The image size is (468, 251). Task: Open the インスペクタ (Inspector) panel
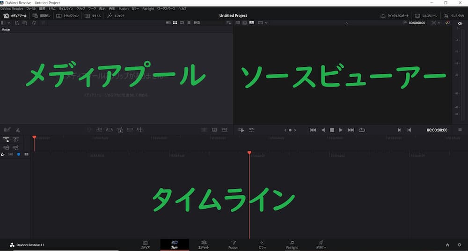click(454, 16)
